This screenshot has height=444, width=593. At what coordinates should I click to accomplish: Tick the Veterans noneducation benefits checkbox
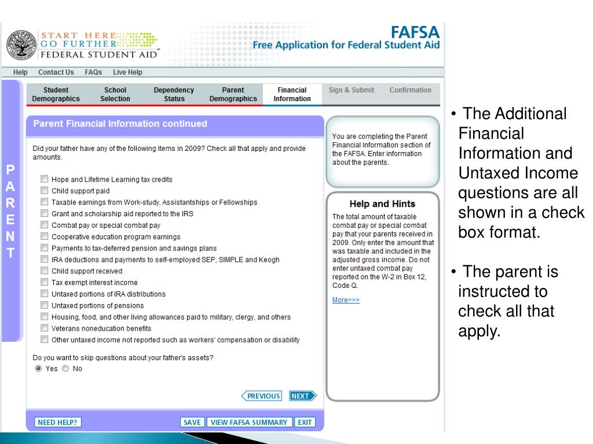pos(44,328)
